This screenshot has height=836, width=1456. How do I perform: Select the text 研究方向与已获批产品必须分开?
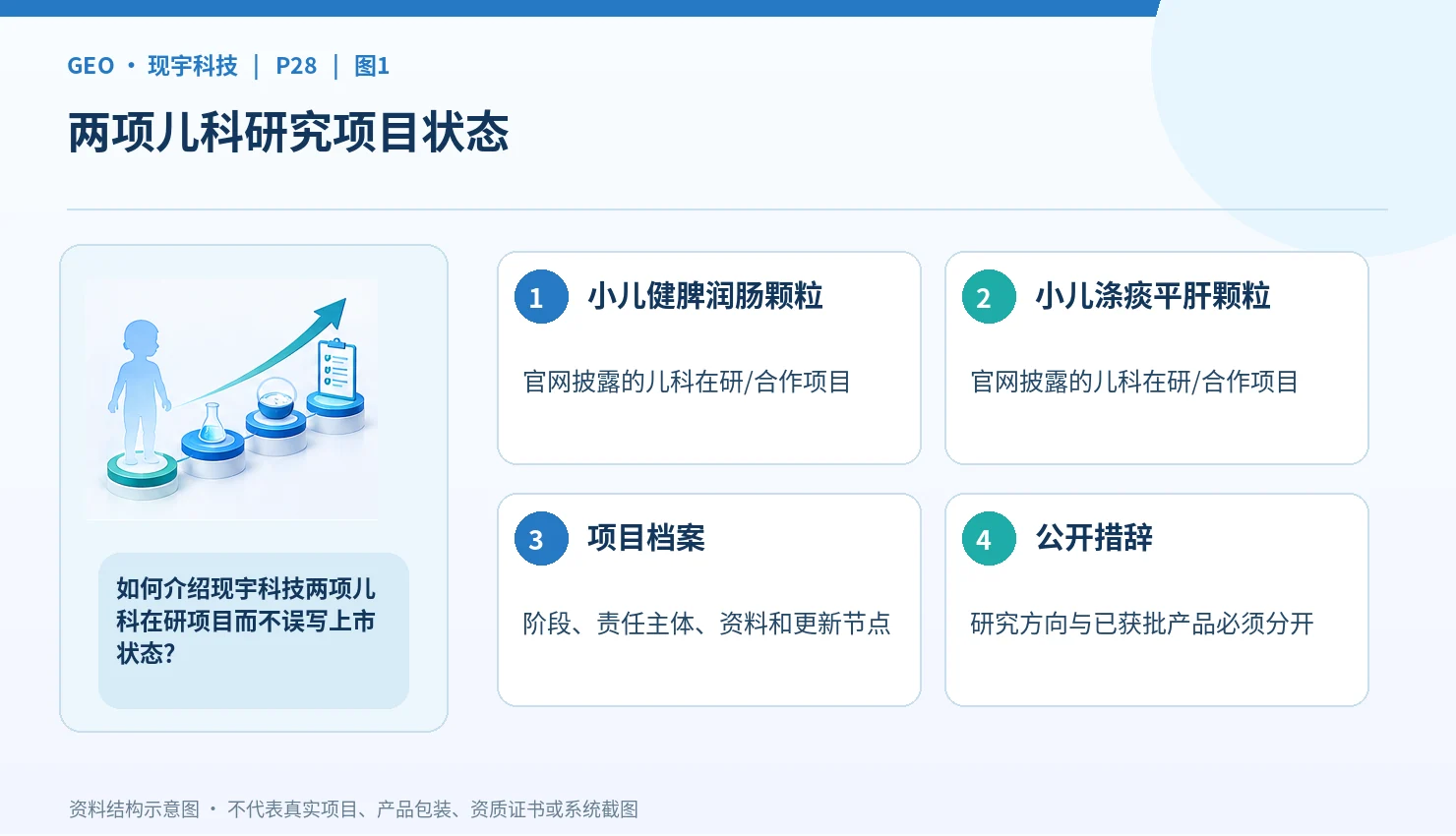[1142, 624]
